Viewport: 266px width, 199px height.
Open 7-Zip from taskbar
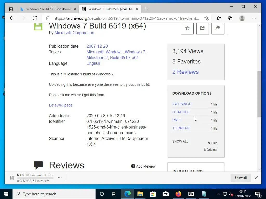click(191, 194)
